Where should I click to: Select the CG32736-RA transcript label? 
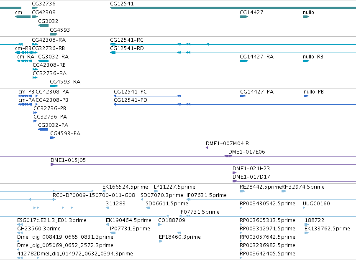point(49,73)
